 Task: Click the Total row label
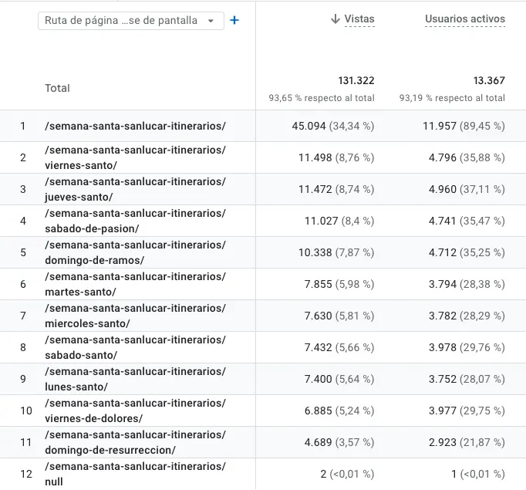[x=58, y=89]
